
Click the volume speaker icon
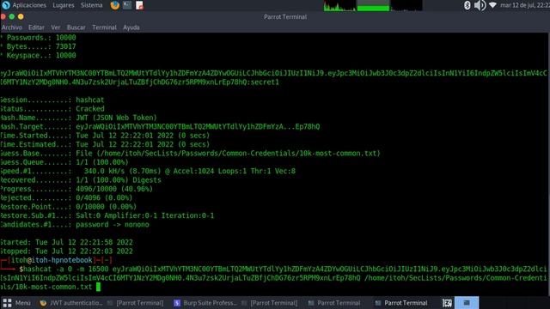point(480,5)
